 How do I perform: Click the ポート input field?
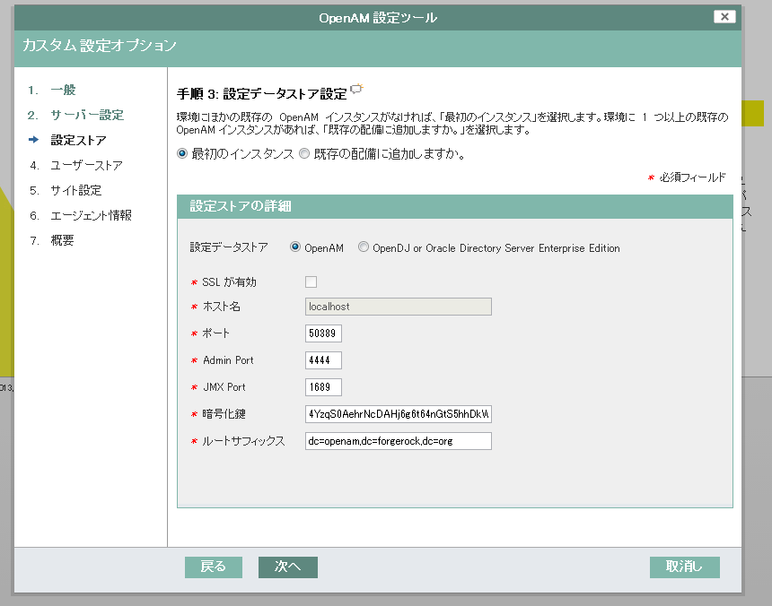322,333
